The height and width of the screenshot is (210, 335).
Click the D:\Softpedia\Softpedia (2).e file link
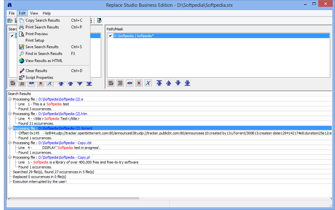pyautogui.click(x=61, y=99)
